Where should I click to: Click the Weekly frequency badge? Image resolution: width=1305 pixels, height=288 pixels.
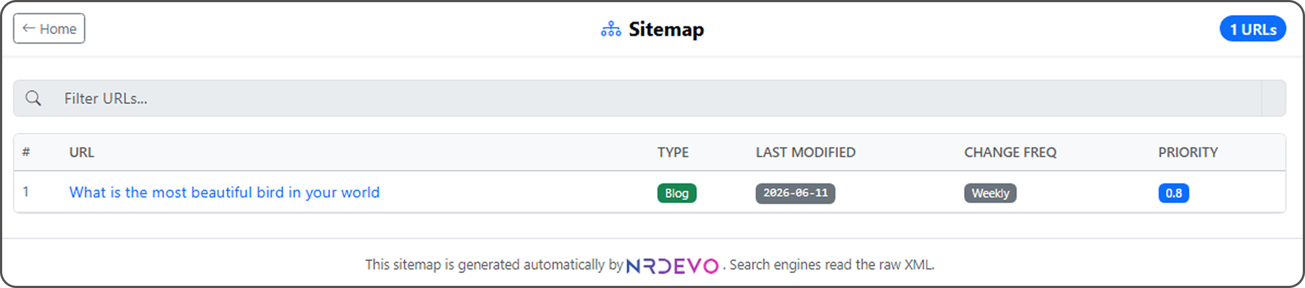click(990, 193)
